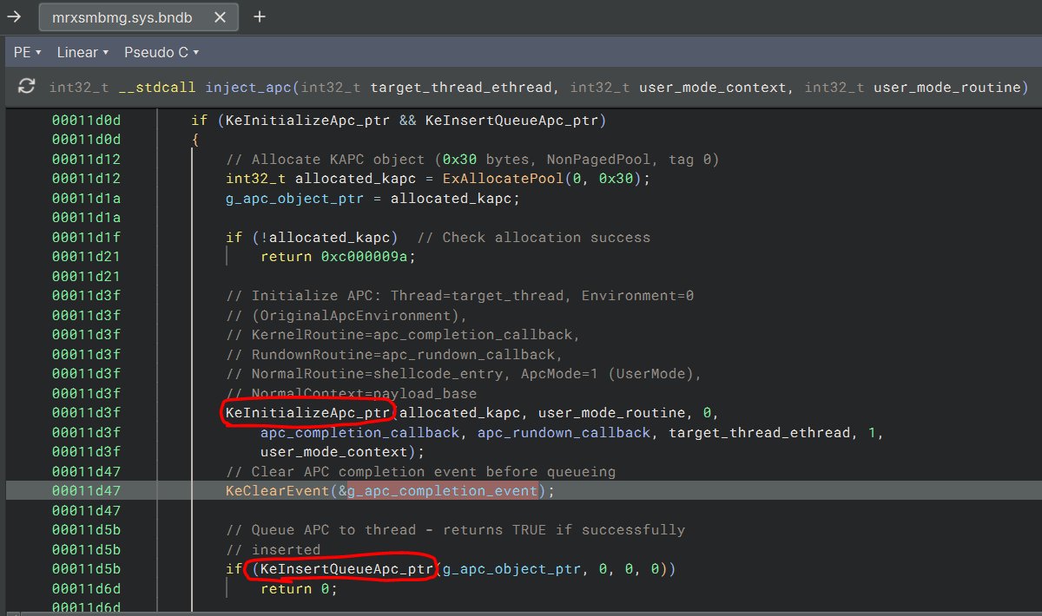Click address 00011d12 of ExAllocatePool line
This screenshot has width=1042, height=616.
[x=86, y=179]
